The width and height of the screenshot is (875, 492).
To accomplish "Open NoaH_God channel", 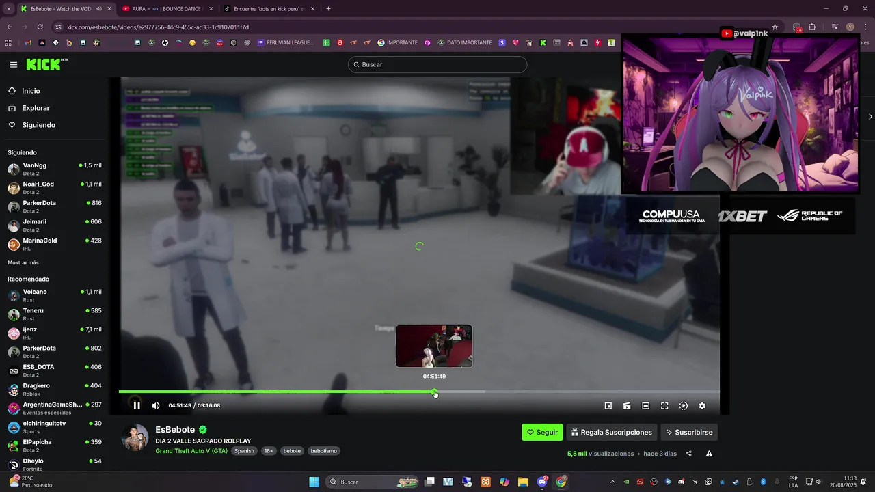I will tap(55, 188).
